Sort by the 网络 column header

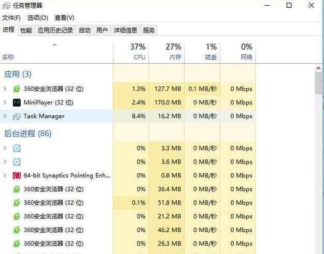(x=238, y=52)
